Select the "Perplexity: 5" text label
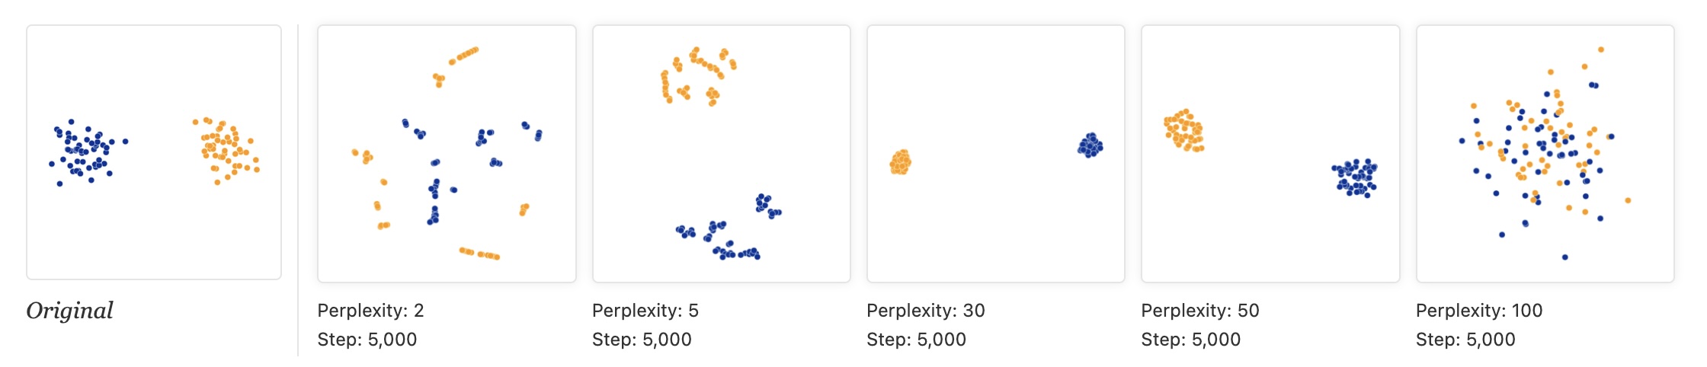This screenshot has height=367, width=1707. pyautogui.click(x=645, y=311)
